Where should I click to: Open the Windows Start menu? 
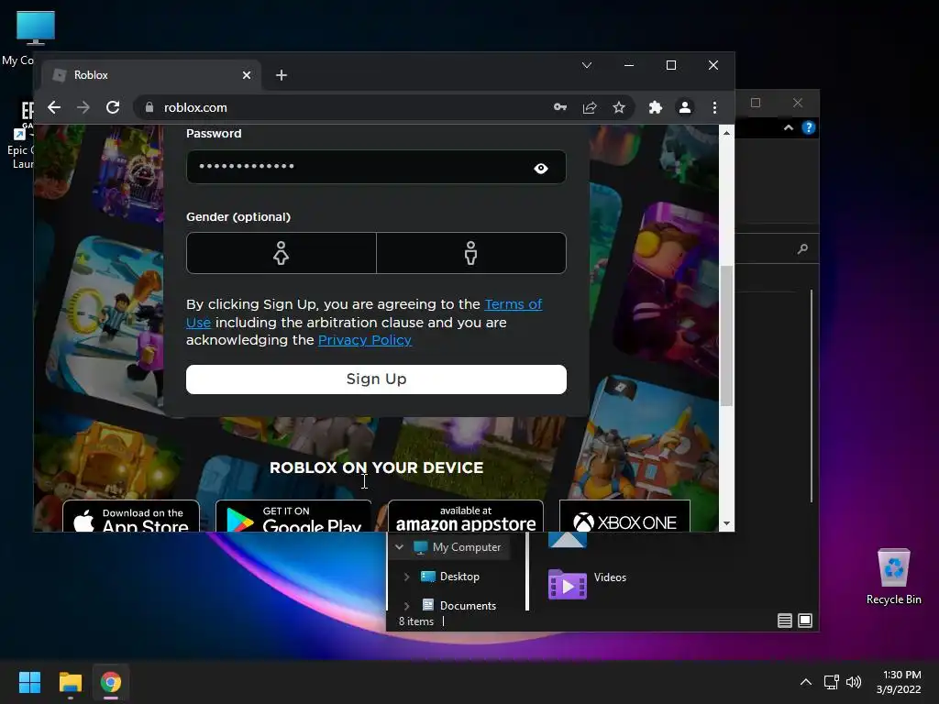(x=29, y=682)
